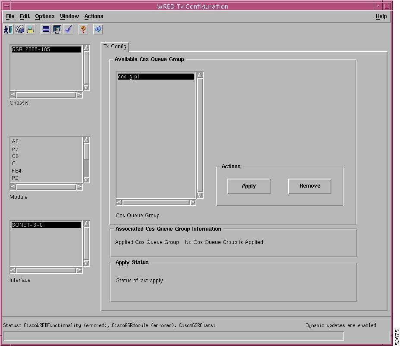Screen dimensions: 400x346
Task: Click Chassis list scroll right arrow
Action: (79, 95)
